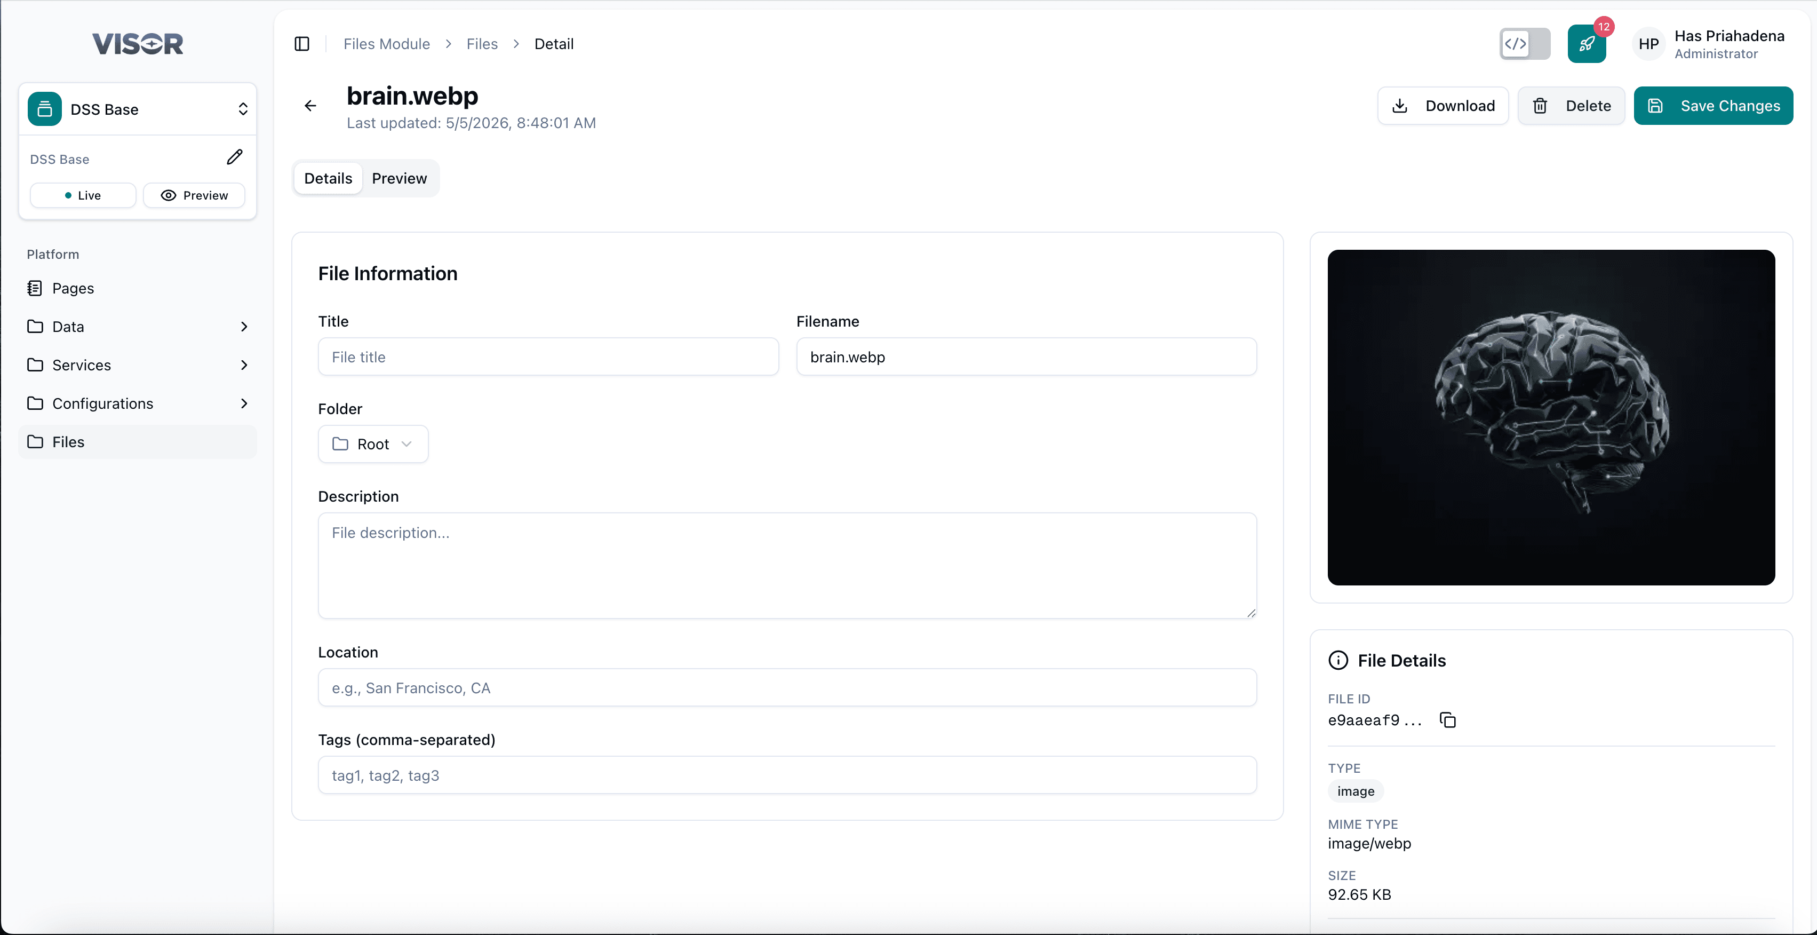Screen dimensions: 1817x935
Task: Open the HP user avatar
Action: click(x=1648, y=44)
